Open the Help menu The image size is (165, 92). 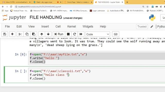tap(103, 27)
